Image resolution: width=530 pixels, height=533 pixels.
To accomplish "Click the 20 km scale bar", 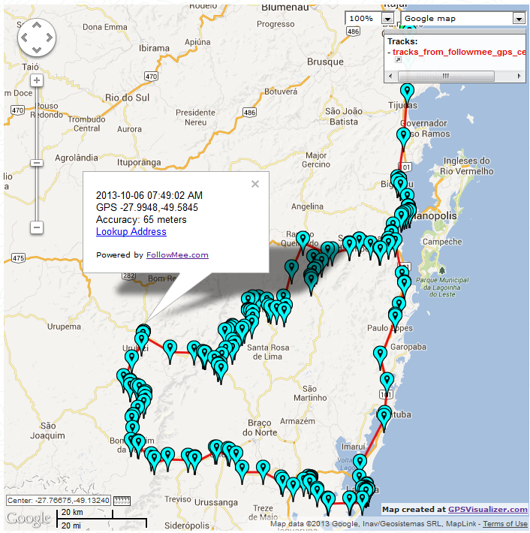I will [x=85, y=515].
